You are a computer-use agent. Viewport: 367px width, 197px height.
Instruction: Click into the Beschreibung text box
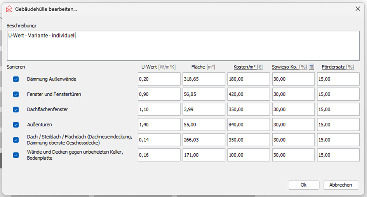(x=183, y=45)
